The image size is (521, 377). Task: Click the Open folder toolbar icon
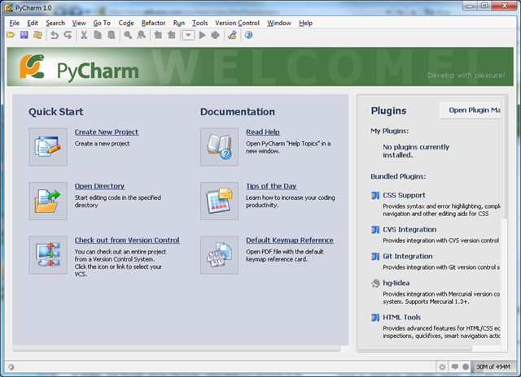coord(11,35)
